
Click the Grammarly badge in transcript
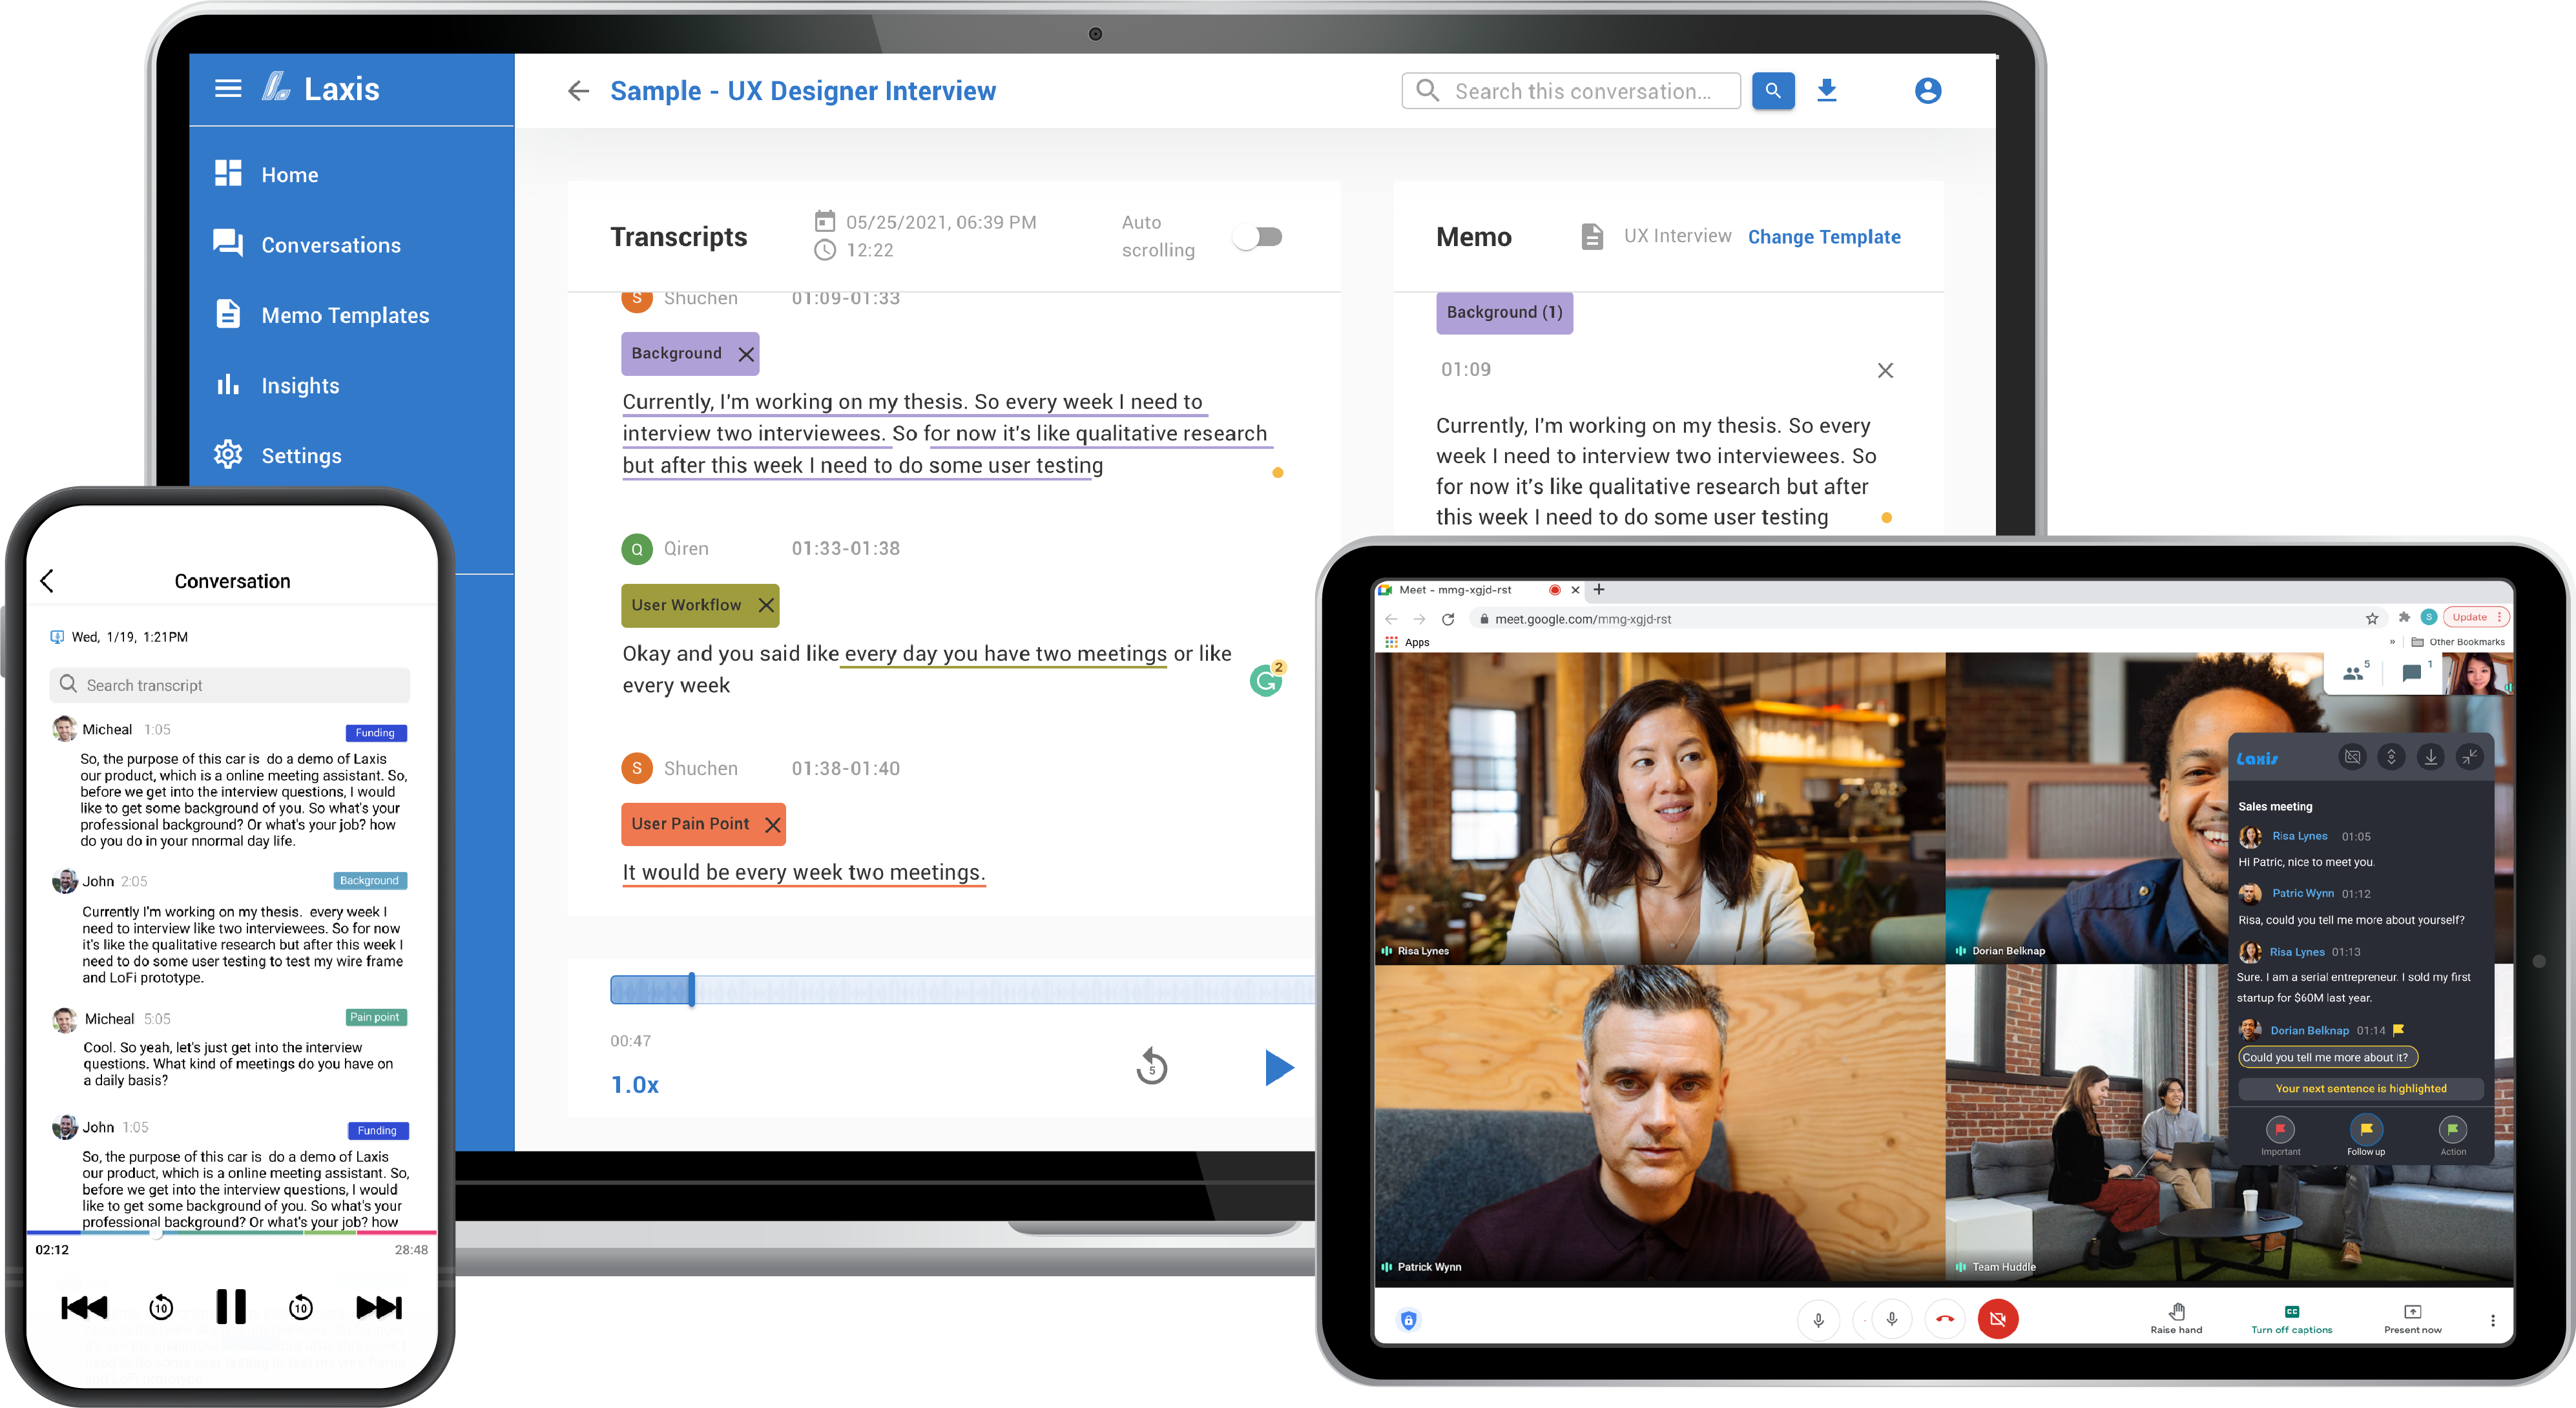(x=1267, y=680)
